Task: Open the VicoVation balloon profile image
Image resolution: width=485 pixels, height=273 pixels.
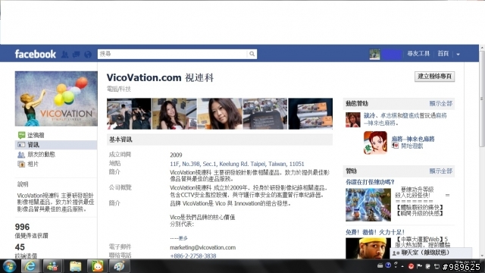Action: tap(56, 99)
